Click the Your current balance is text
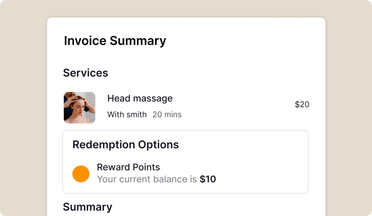The width and height of the screenshot is (372, 216). coord(147,179)
